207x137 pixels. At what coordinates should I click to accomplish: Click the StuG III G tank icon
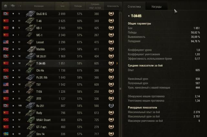[31, 14]
